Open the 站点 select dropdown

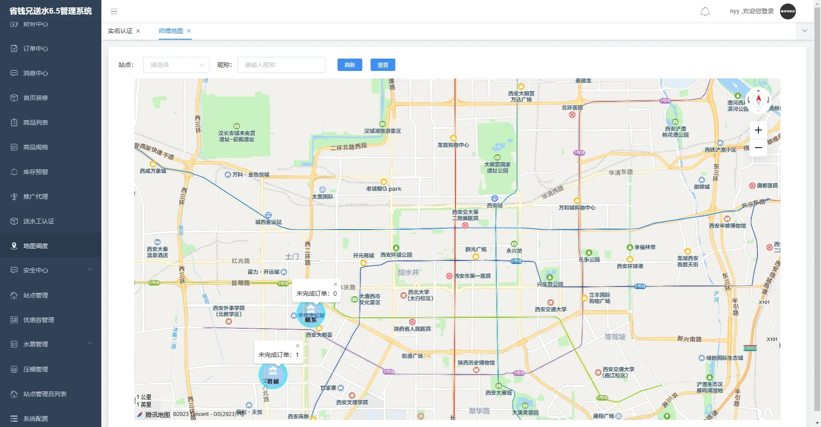click(x=176, y=65)
